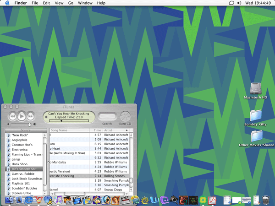
Task: Click the iTunes Dock icon
Action: point(58,200)
